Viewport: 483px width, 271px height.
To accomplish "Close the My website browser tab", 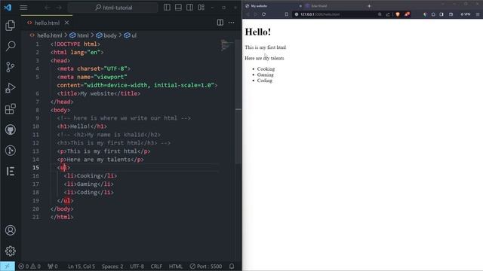I will [x=300, y=6].
